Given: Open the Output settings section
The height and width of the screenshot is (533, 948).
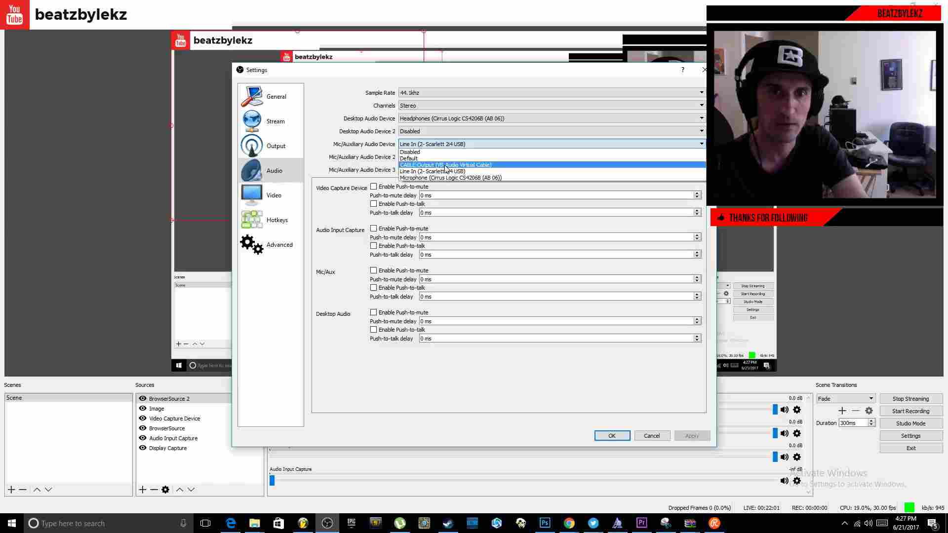Looking at the screenshot, I should [x=271, y=146].
